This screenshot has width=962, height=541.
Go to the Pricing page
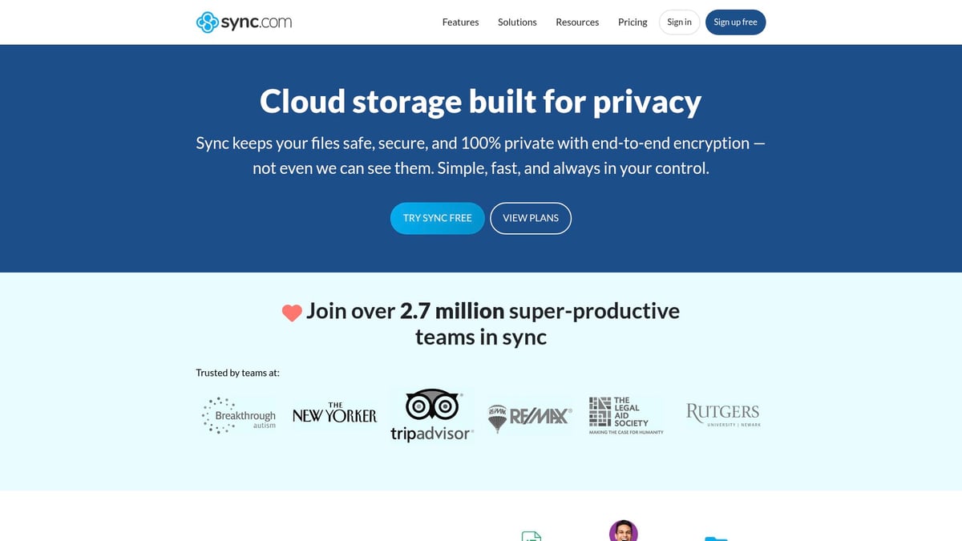pyautogui.click(x=633, y=22)
